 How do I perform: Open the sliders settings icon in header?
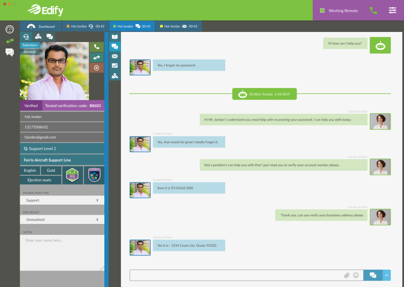(392, 10)
